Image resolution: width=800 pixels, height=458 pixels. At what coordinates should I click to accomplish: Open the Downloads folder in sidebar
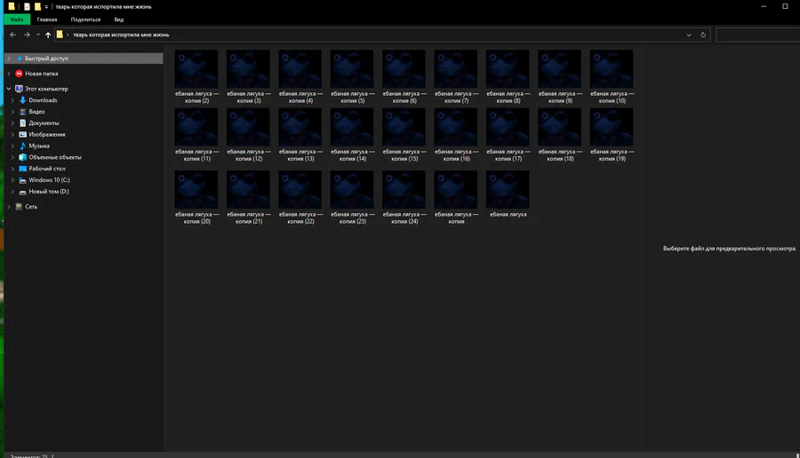click(x=43, y=100)
